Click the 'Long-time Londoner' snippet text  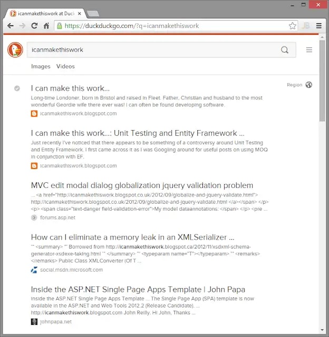point(147,101)
